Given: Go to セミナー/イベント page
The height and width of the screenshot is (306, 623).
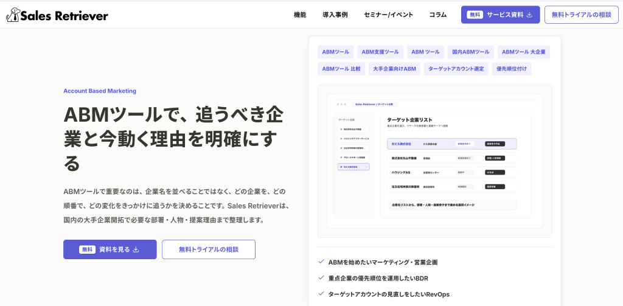Looking at the screenshot, I should [388, 15].
